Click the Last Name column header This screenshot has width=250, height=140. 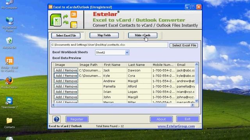pos(139,65)
